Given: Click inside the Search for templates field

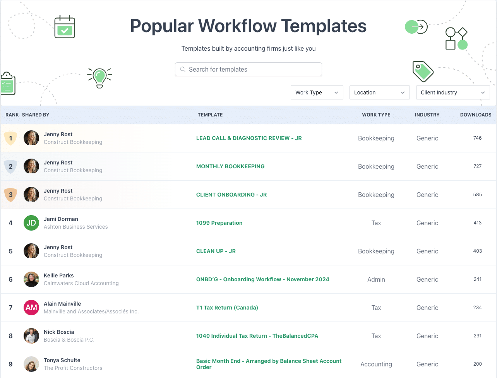Looking at the screenshot, I should (248, 69).
